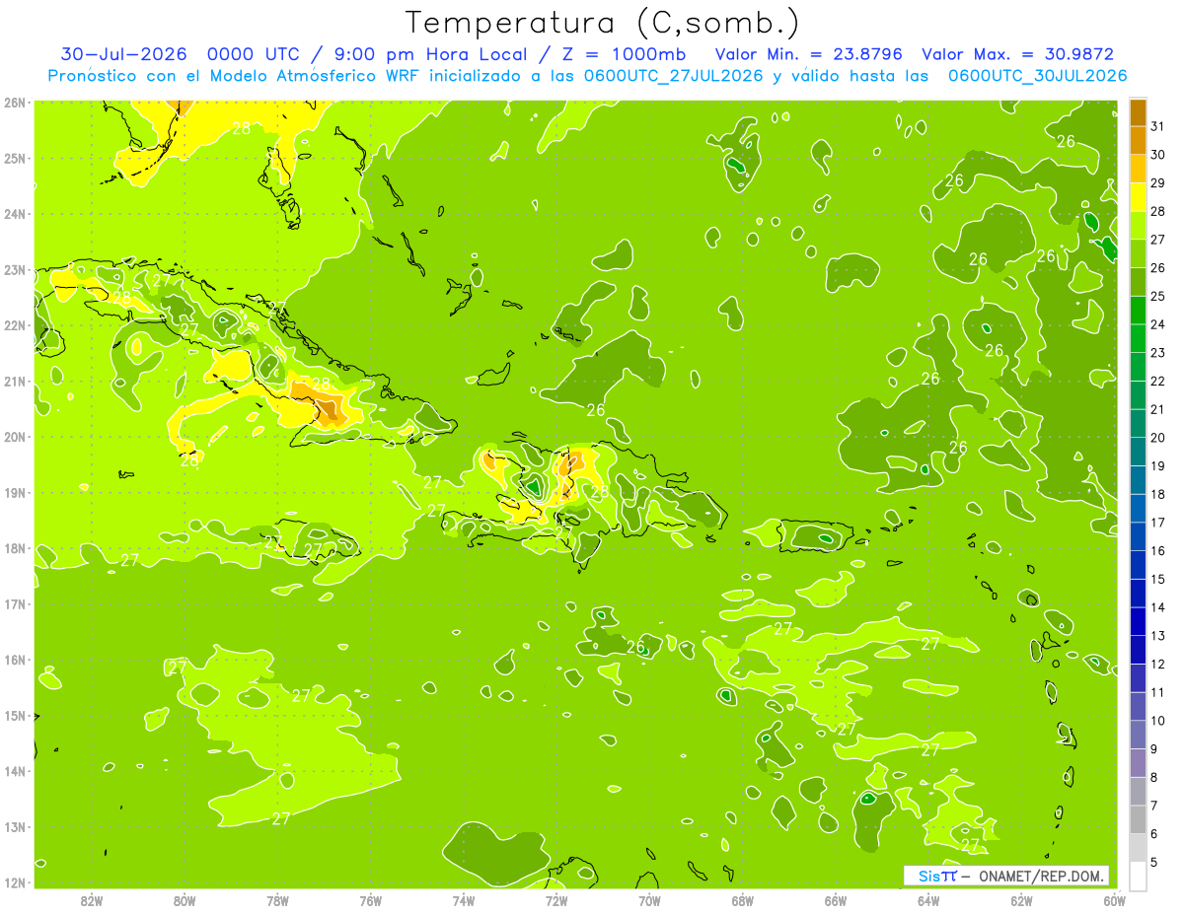1184x914 pixels.
Task: Click the Valor Max. = 30.9872 text
Action: click(x=1018, y=54)
